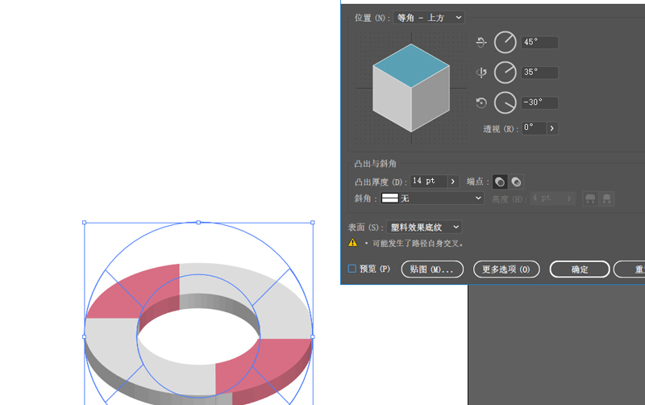Click the 35° rotation input field

539,73
